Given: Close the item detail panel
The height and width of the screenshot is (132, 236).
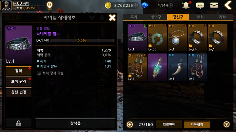Looking at the screenshot, I should (x=112, y=18).
